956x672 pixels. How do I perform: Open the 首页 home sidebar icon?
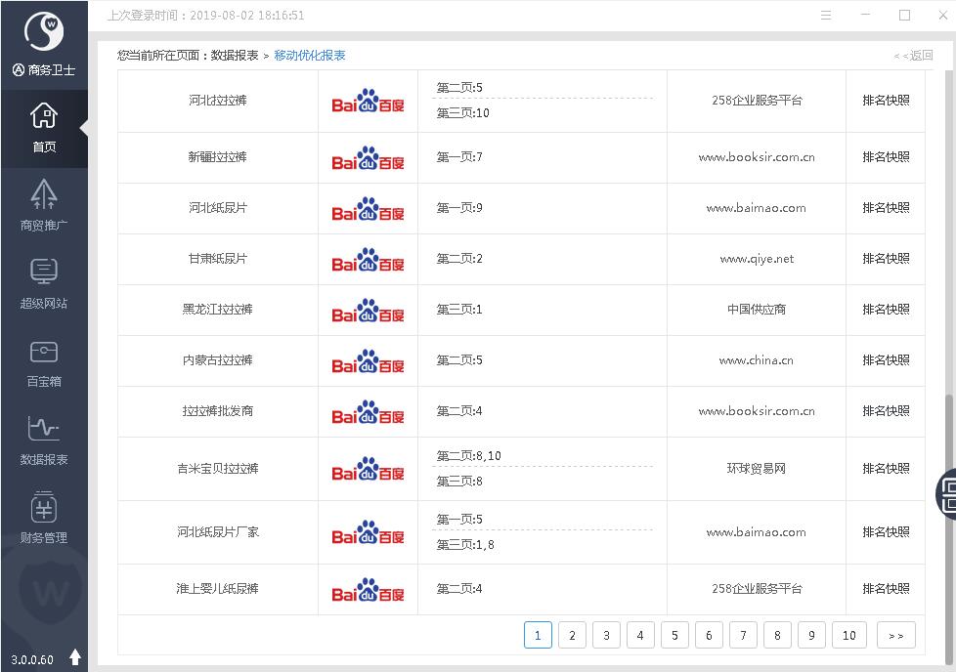(x=43, y=128)
